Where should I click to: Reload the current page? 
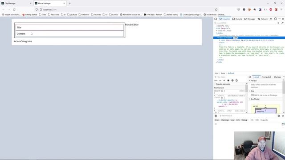(x=14, y=10)
